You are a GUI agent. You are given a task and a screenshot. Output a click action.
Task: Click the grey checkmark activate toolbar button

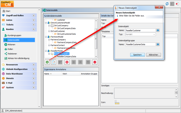[88, 62]
